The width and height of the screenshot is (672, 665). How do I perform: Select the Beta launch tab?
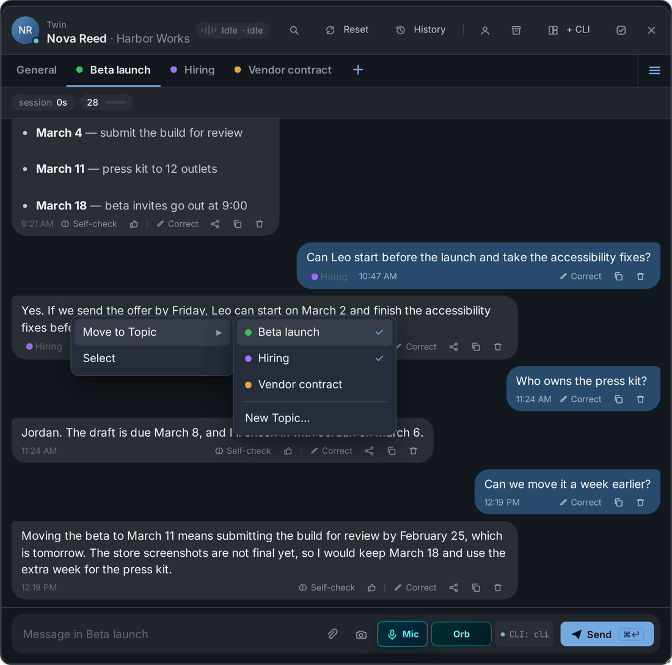click(114, 70)
